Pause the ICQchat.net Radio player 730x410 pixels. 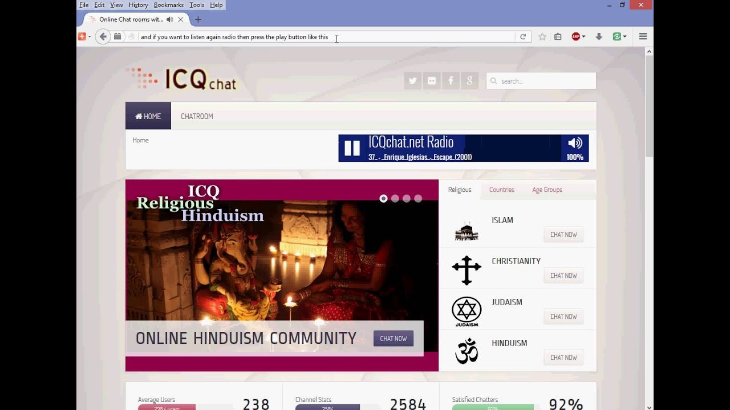(352, 148)
